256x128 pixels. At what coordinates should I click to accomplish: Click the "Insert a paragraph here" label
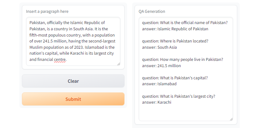click(47, 12)
